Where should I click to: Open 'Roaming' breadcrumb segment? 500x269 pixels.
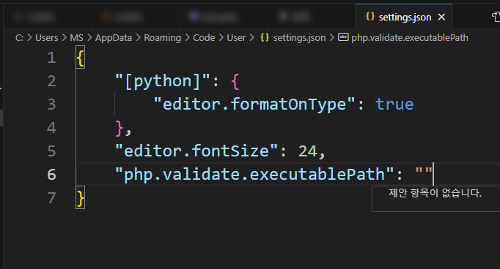(x=162, y=38)
